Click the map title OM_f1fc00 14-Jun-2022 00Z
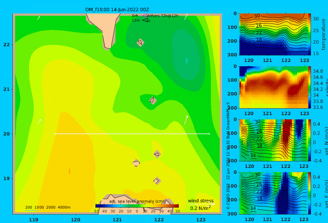The width and height of the screenshot is (328, 223). pyautogui.click(x=117, y=10)
